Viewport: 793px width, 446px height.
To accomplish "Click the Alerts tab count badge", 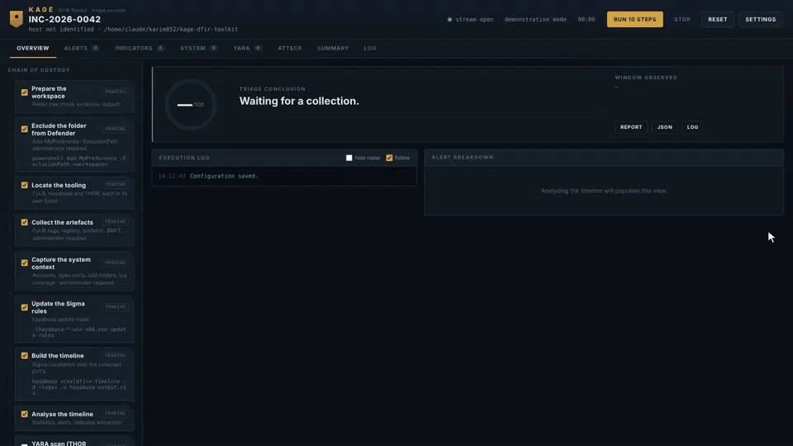I will [x=96, y=48].
